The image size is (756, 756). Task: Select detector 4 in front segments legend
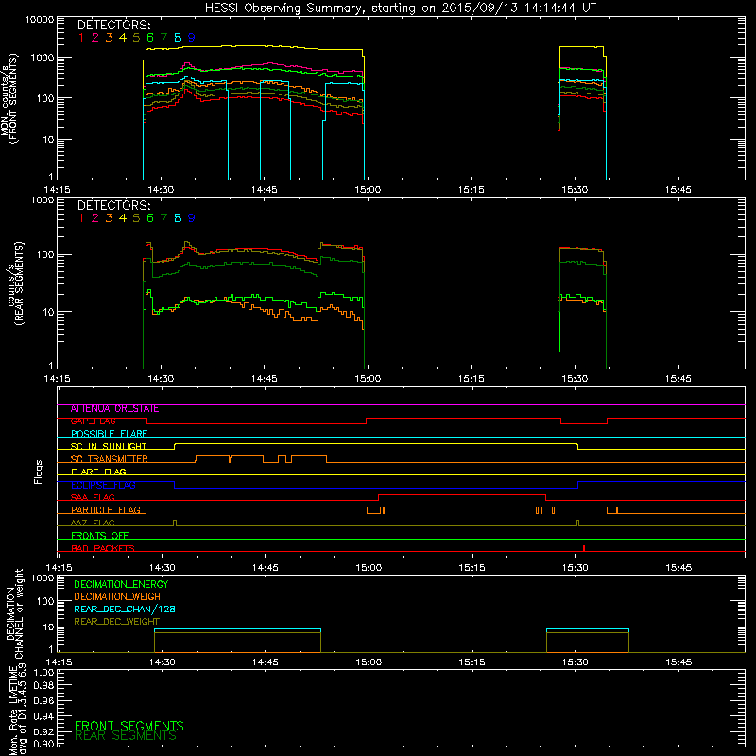[123, 38]
